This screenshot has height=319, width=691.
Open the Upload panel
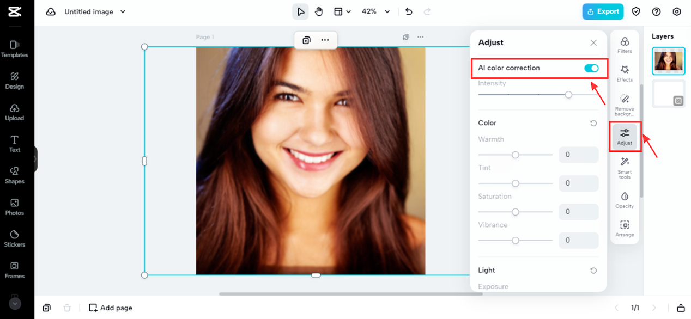[15, 112]
